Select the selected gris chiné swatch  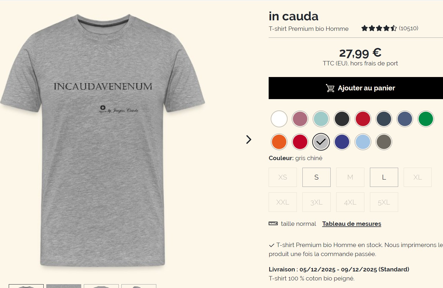coord(321,142)
